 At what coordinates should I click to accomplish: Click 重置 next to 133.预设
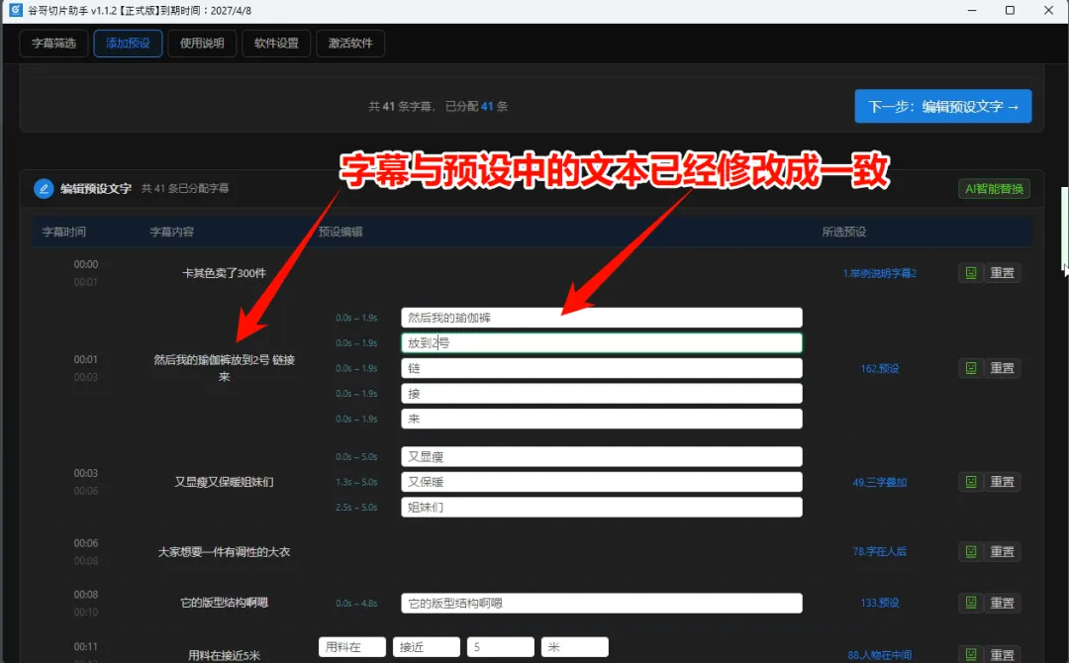[1002, 603]
